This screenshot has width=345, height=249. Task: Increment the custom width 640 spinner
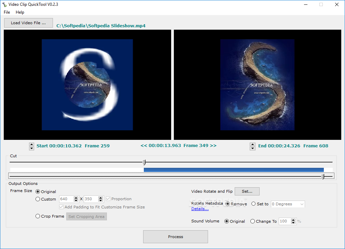[x=76, y=197]
